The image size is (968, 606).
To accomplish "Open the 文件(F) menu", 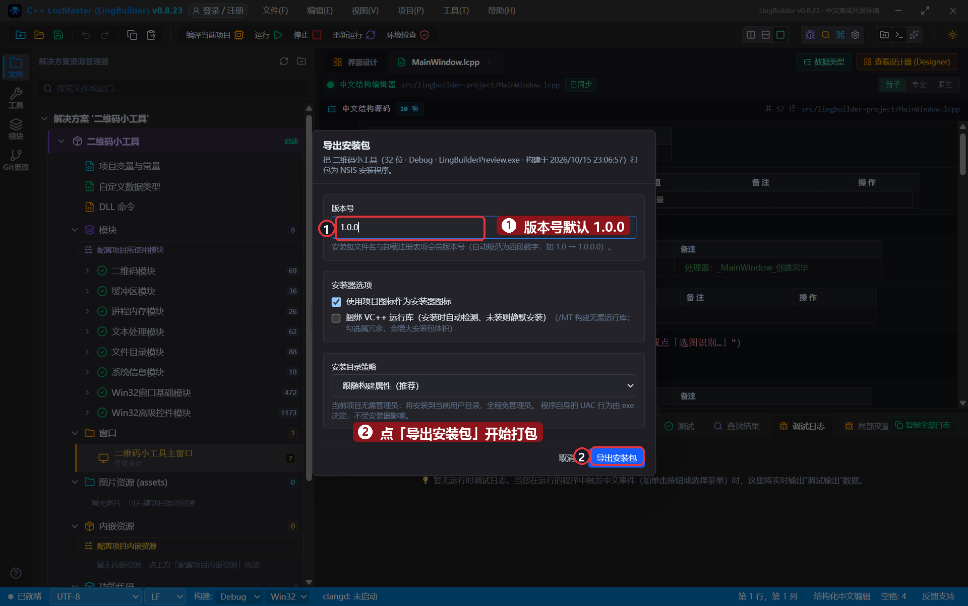I will coord(275,11).
